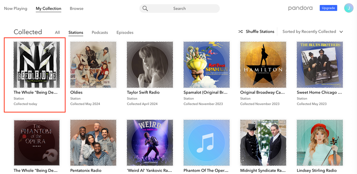
Task: Show the Podcasts filter
Action: point(100,33)
